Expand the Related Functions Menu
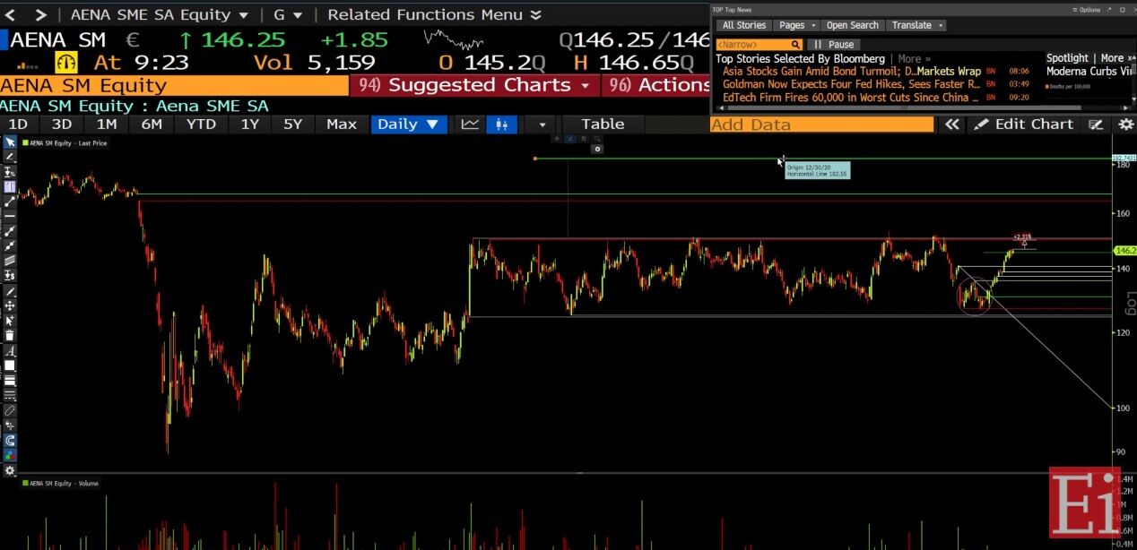 coord(435,15)
